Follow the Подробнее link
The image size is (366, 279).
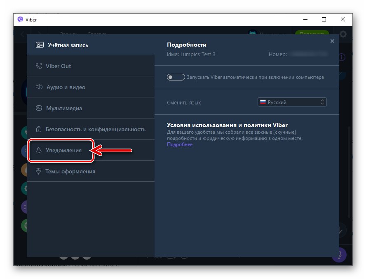click(179, 144)
